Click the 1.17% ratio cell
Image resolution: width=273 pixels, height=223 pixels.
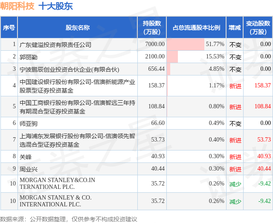(196, 85)
